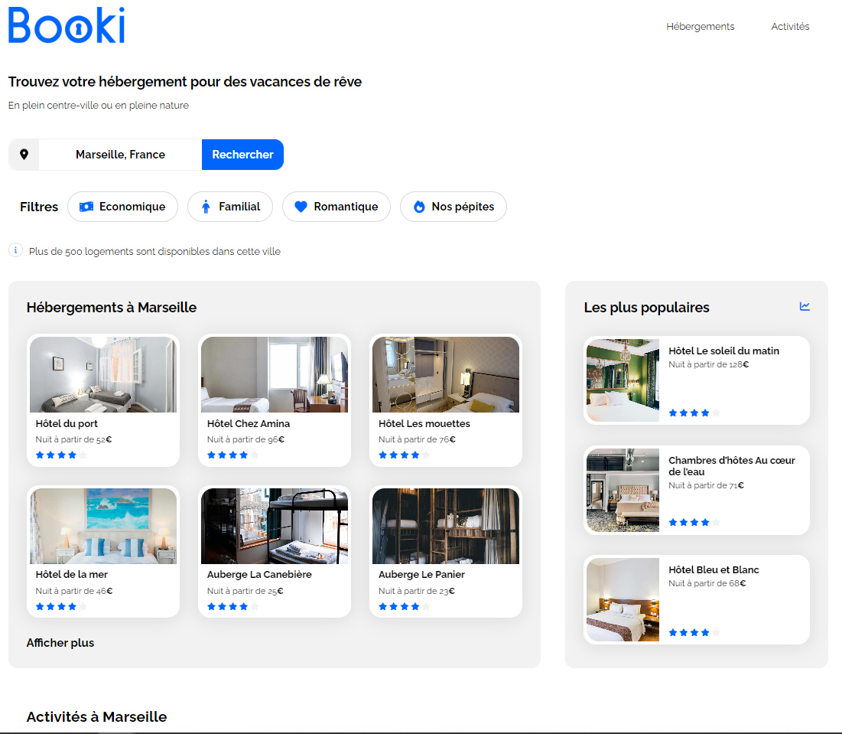The image size is (842, 734).
Task: Open Hôtel Le soleil du matin thumbnail
Action: click(623, 380)
